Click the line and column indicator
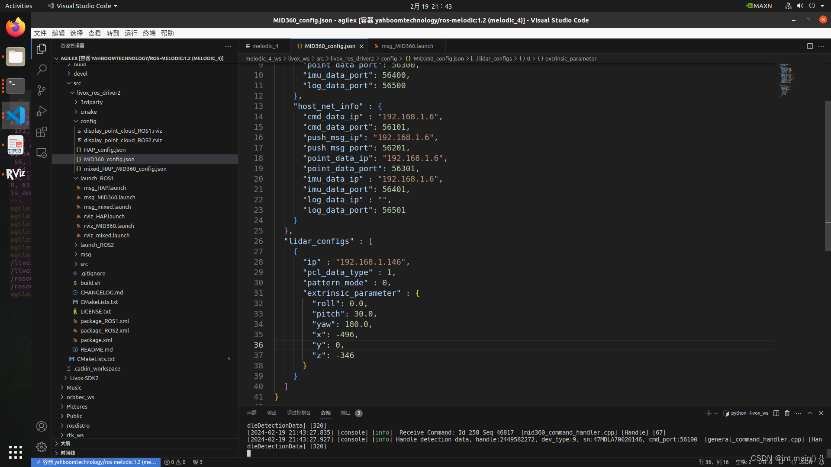This screenshot has width=831, height=467. (714, 462)
